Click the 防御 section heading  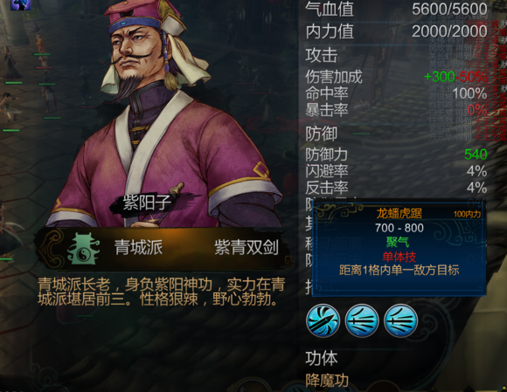click(322, 134)
